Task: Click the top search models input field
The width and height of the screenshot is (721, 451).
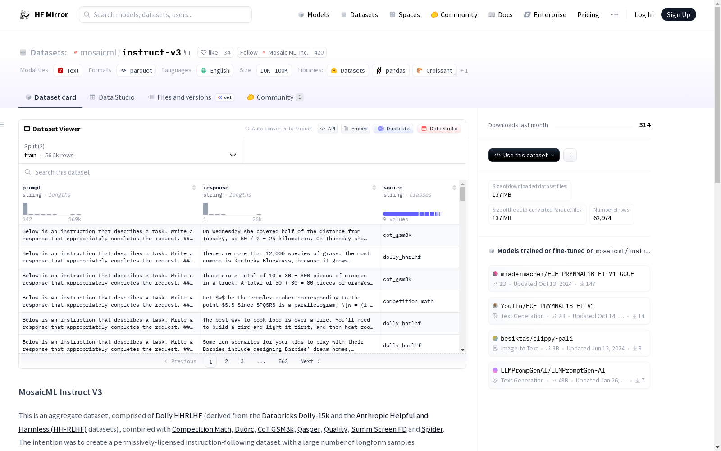Action: tap(165, 14)
